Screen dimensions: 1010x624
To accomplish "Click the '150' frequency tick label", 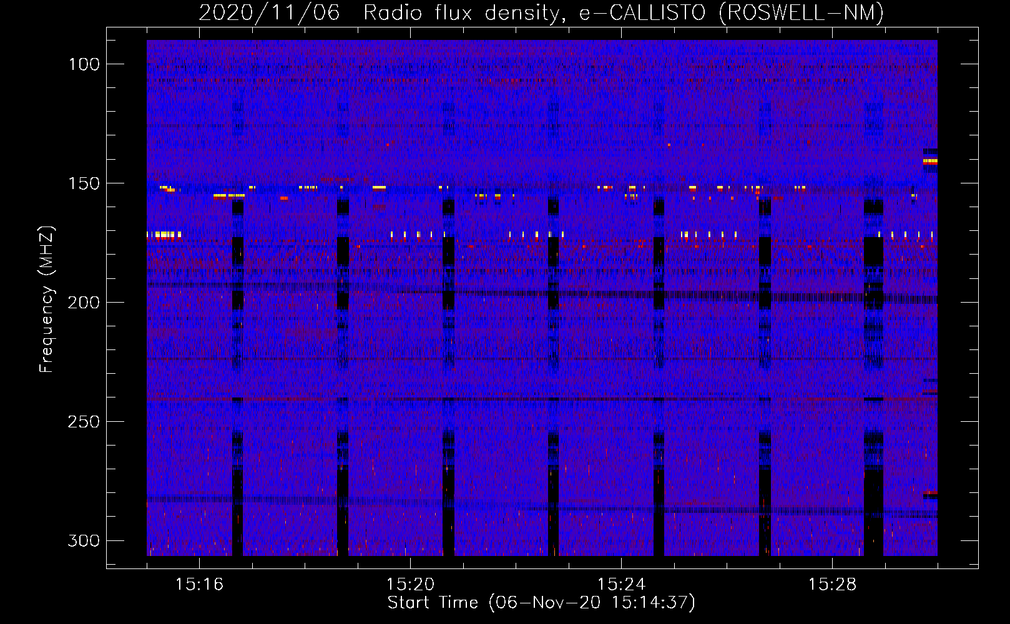I will click(84, 183).
